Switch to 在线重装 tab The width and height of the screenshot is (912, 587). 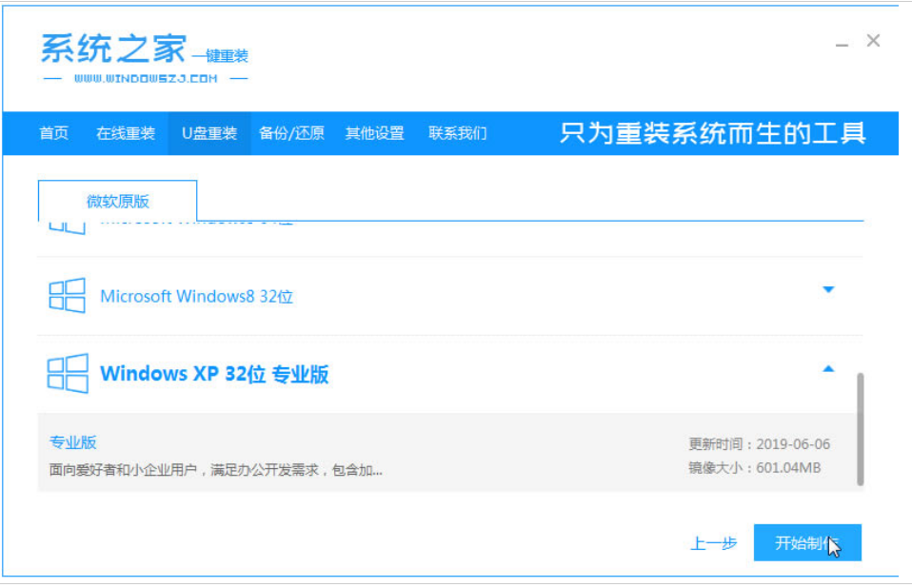tap(126, 133)
